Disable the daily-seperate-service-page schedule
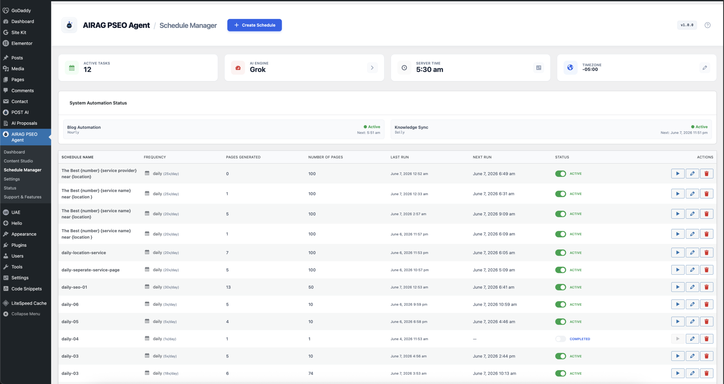The image size is (724, 384). (560, 270)
